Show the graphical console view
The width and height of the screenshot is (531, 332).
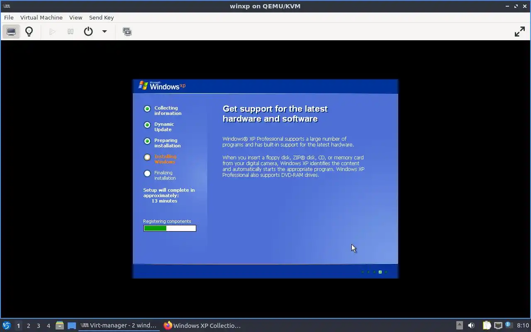[x=11, y=32]
